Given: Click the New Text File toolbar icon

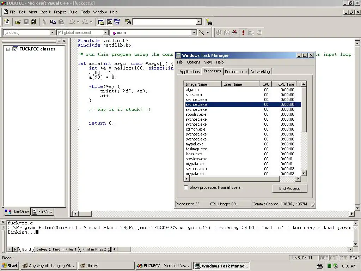Looking at the screenshot, I should click(x=7, y=22).
